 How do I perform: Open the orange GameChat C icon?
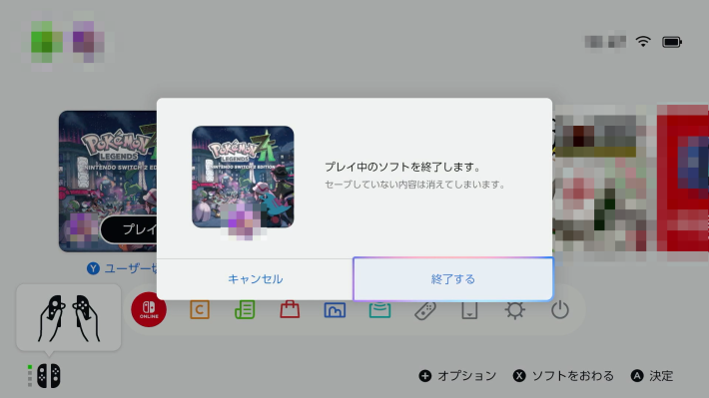coord(200,310)
